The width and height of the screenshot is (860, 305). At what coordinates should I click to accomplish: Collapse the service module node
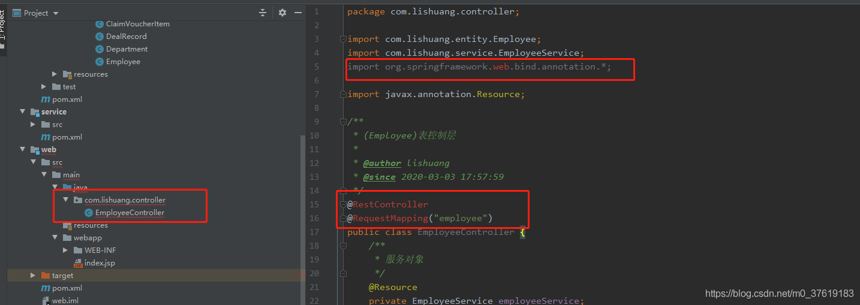(22, 112)
